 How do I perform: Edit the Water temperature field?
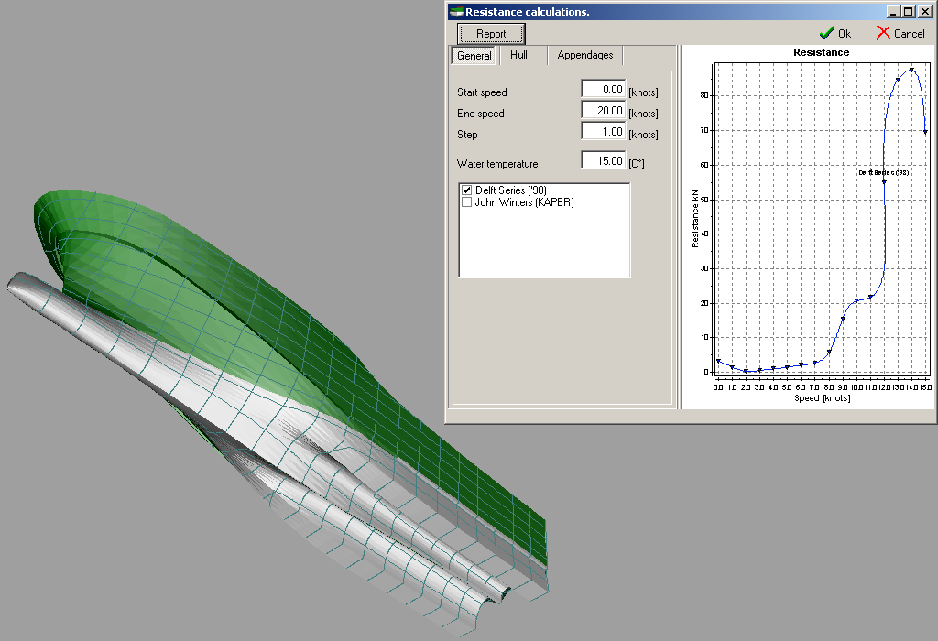tap(604, 160)
